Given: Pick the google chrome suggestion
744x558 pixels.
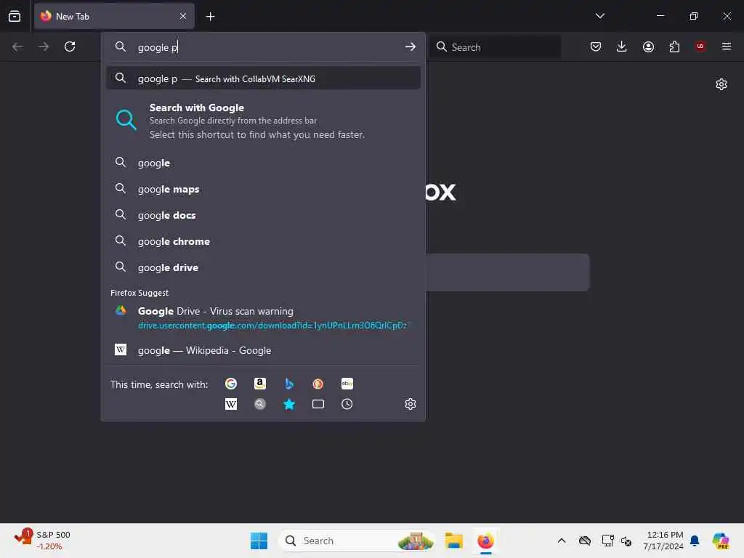Looking at the screenshot, I should point(263,241).
